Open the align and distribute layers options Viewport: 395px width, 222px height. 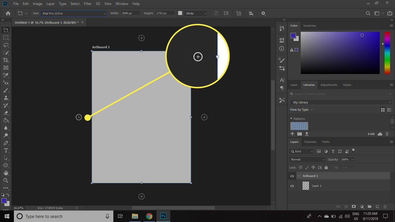[251, 13]
